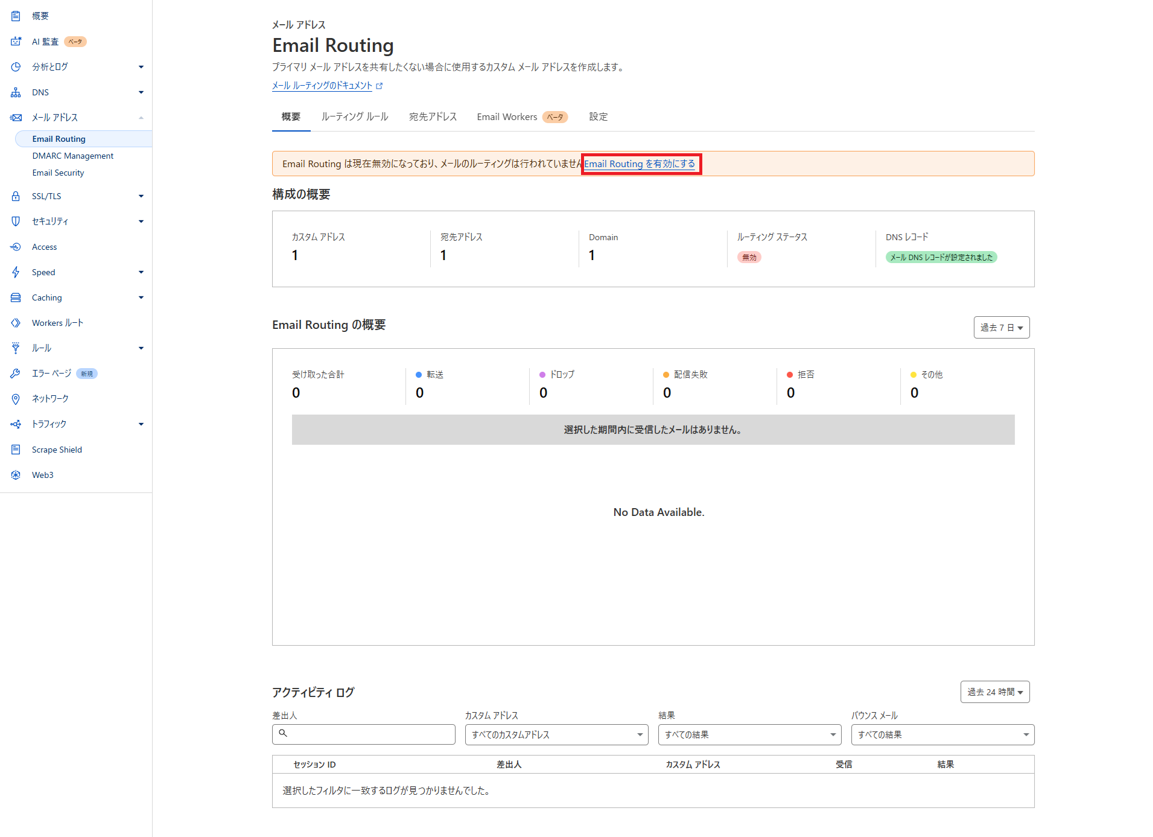1153x837 pixels.
Task: Click the メール アドレス envelope icon
Action: pyautogui.click(x=16, y=118)
